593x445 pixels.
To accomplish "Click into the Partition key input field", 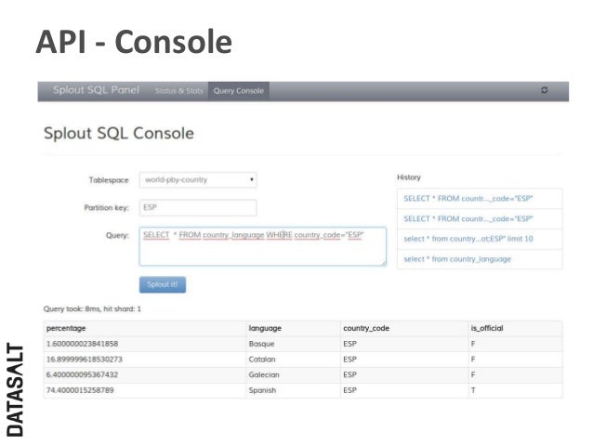I will [198, 207].
